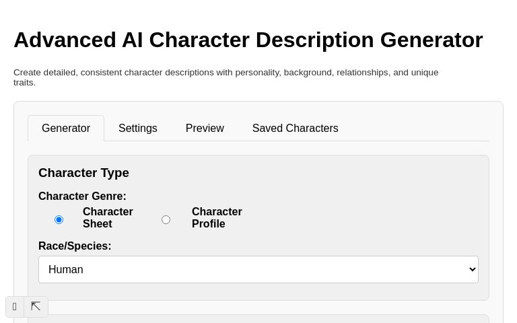
Task: Click the arrow icon in the floating toolbar
Action: pyautogui.click(x=36, y=307)
